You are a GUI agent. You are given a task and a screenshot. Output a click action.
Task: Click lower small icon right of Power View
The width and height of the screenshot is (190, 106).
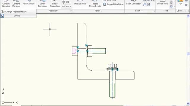tap(171, 6)
